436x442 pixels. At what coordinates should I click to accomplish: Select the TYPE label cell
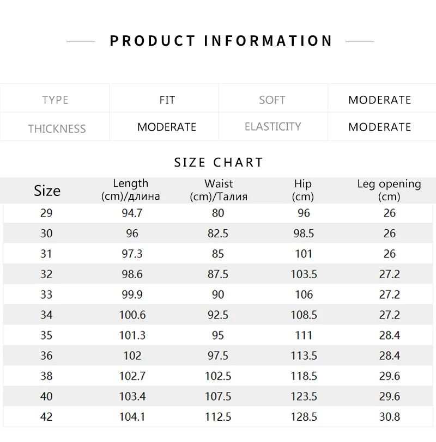[x=55, y=100]
